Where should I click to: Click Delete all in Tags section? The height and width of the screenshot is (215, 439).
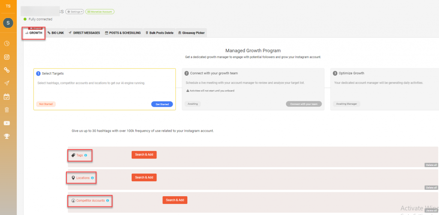(431, 165)
